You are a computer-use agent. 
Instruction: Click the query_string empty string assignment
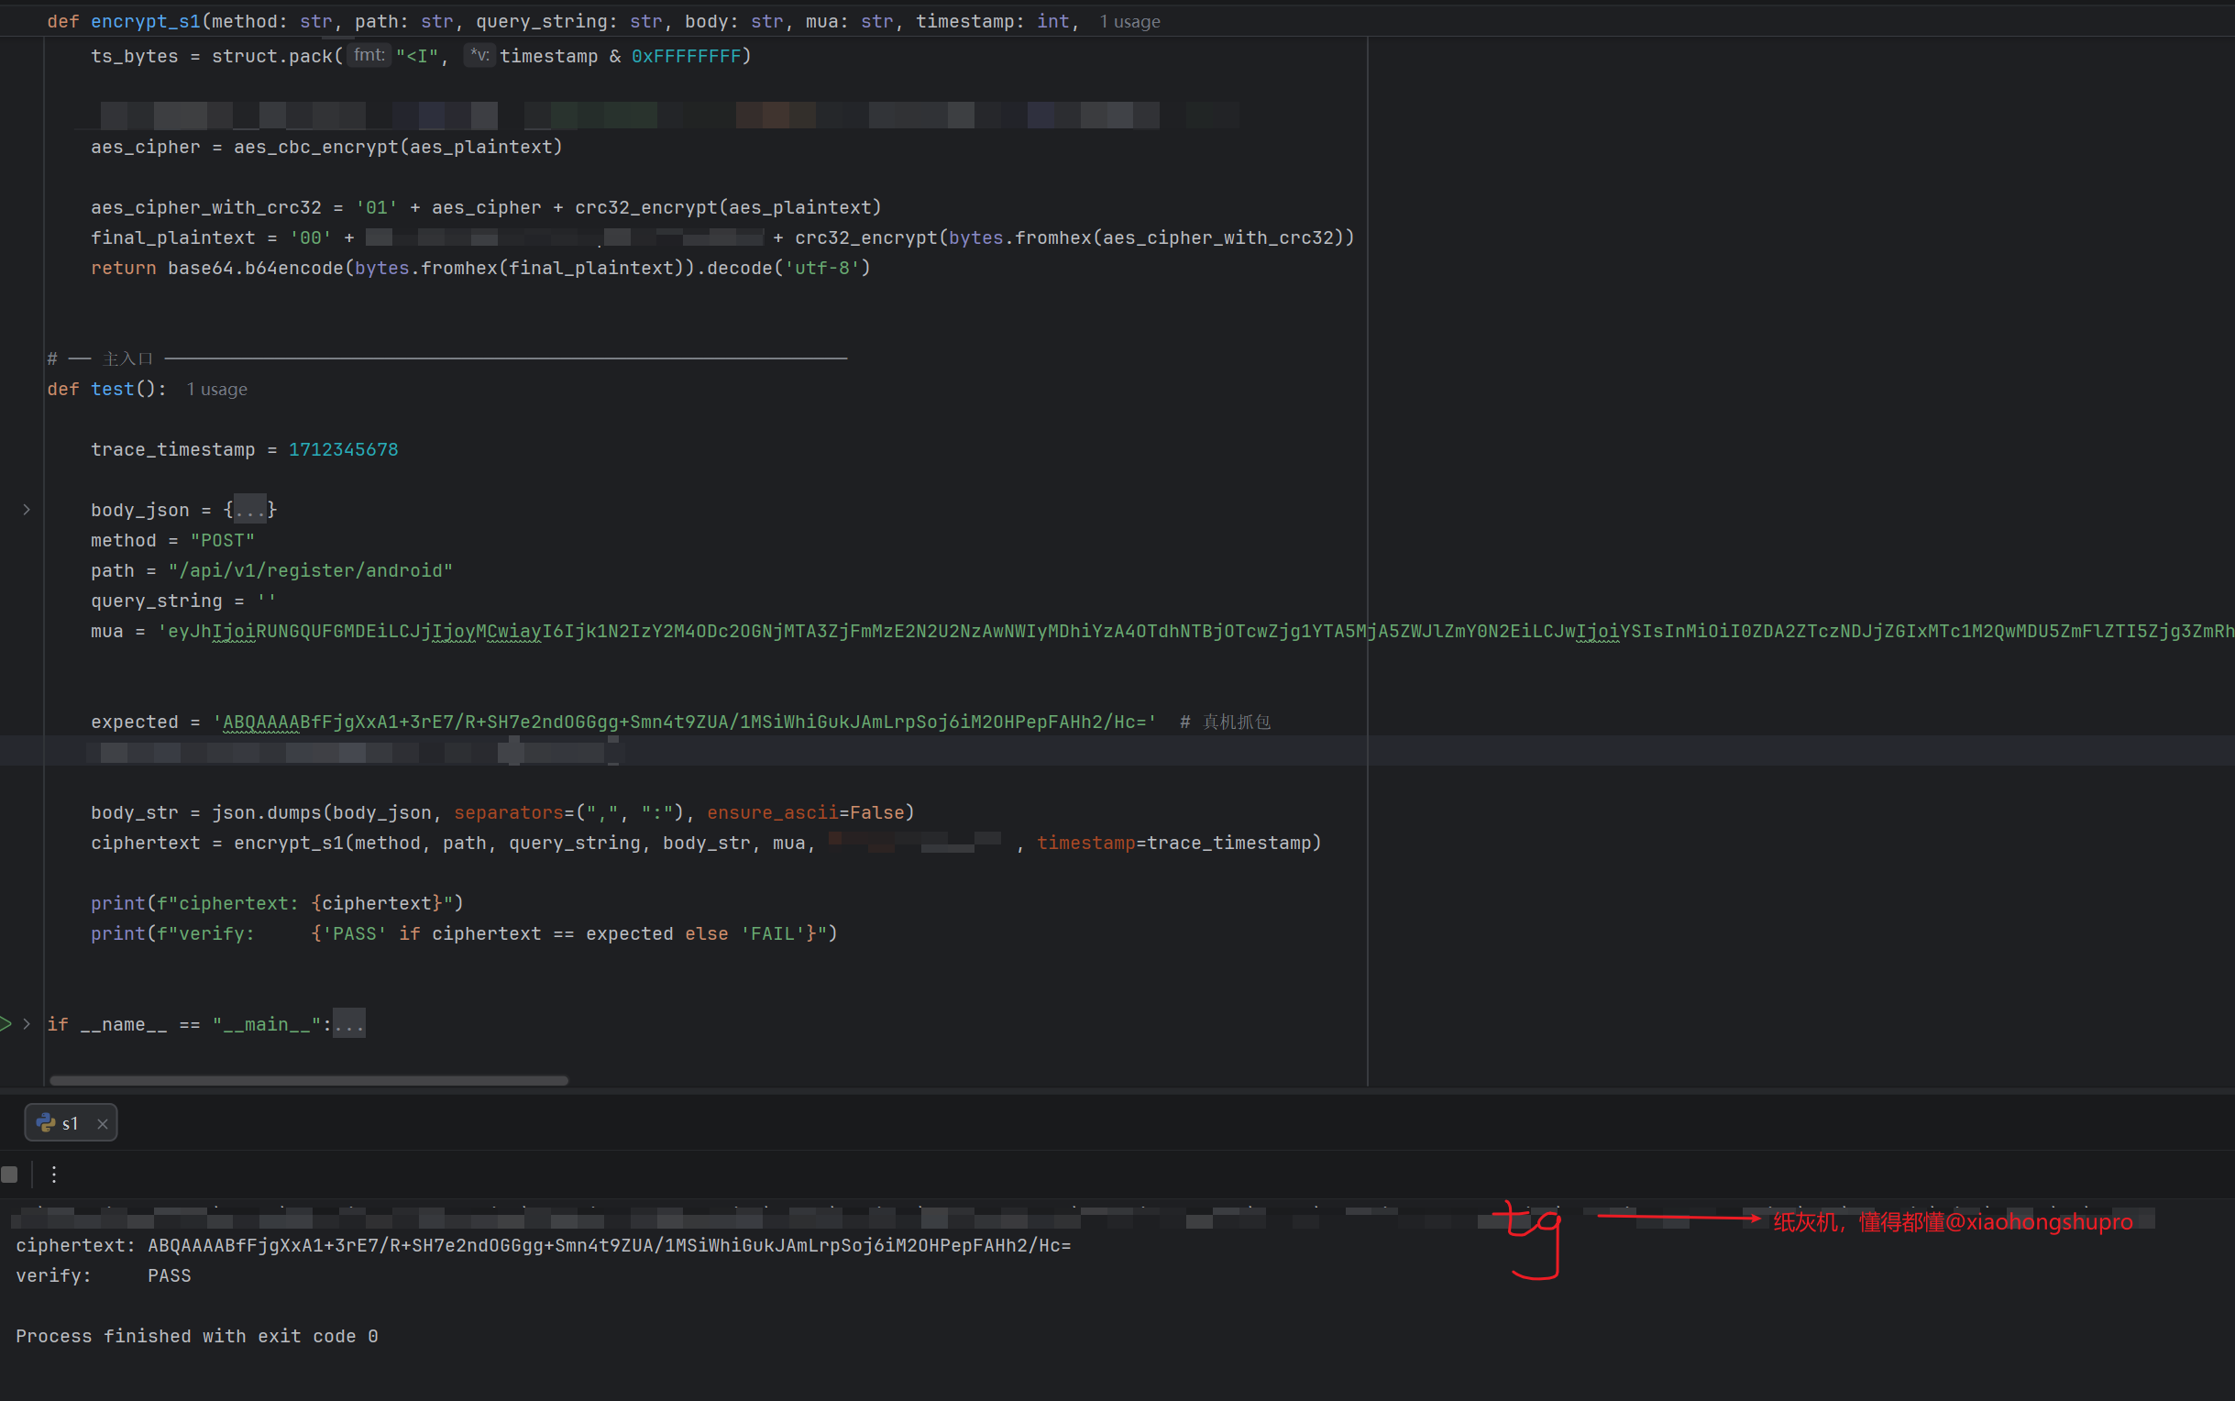click(x=183, y=601)
